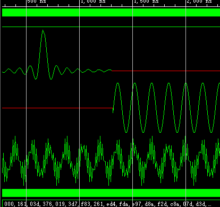Screen dimensions: 220x207
Task: Select the value "376" in the data row
Action: (x=47, y=204)
